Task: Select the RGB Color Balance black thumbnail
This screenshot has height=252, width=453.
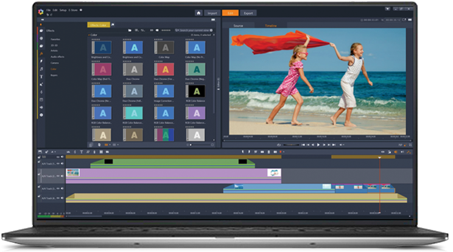Action: tap(195, 91)
